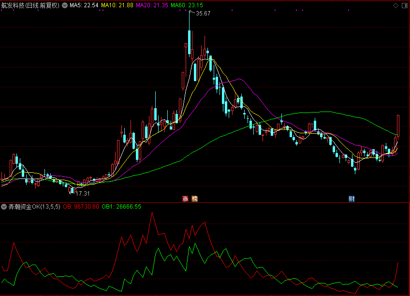Open the 财 financial report marker icon
Screen dimensions: 410x296
351,199
